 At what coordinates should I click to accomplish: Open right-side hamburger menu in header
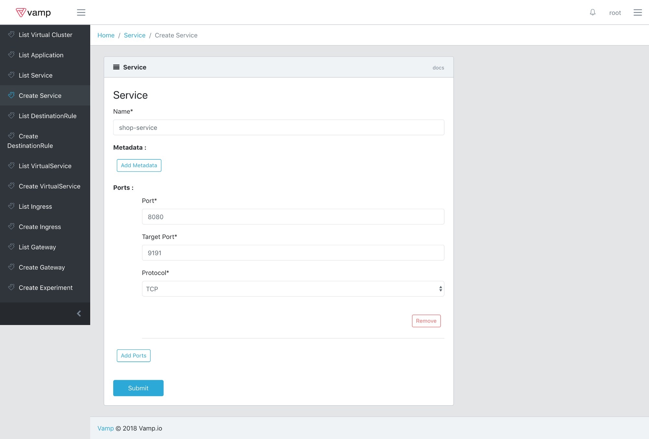coord(637,12)
